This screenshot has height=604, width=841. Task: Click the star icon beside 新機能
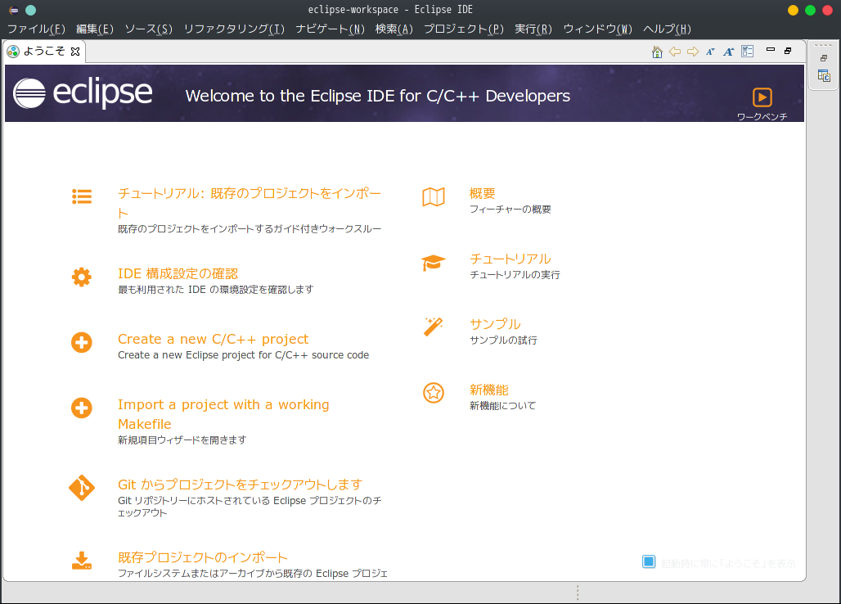tap(434, 393)
